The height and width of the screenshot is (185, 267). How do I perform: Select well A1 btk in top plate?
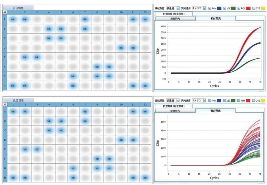pos(13,19)
